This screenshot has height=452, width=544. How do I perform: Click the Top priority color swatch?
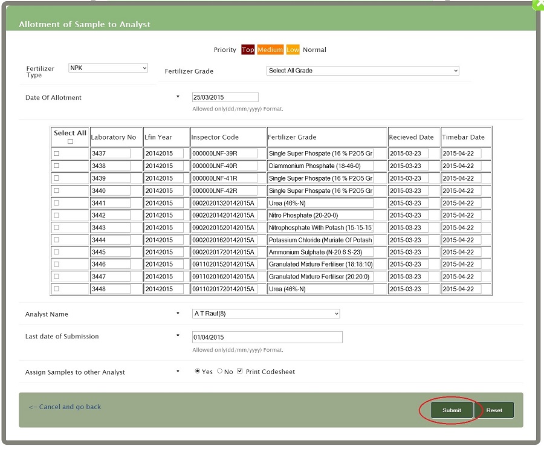tap(248, 50)
